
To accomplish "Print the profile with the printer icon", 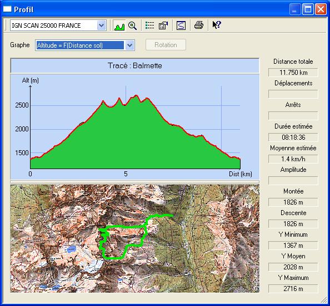I will (199, 25).
